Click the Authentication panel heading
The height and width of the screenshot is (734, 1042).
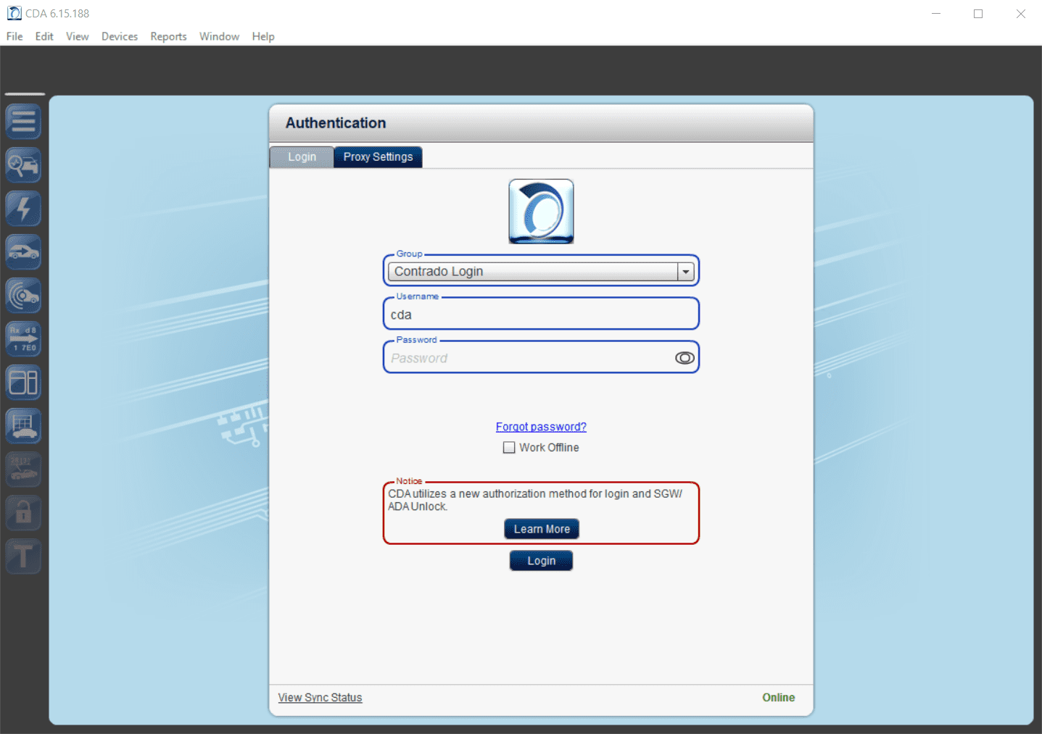(336, 123)
